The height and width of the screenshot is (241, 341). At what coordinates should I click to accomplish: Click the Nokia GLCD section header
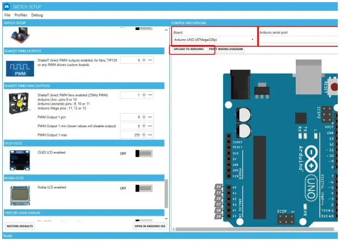pos(84,178)
